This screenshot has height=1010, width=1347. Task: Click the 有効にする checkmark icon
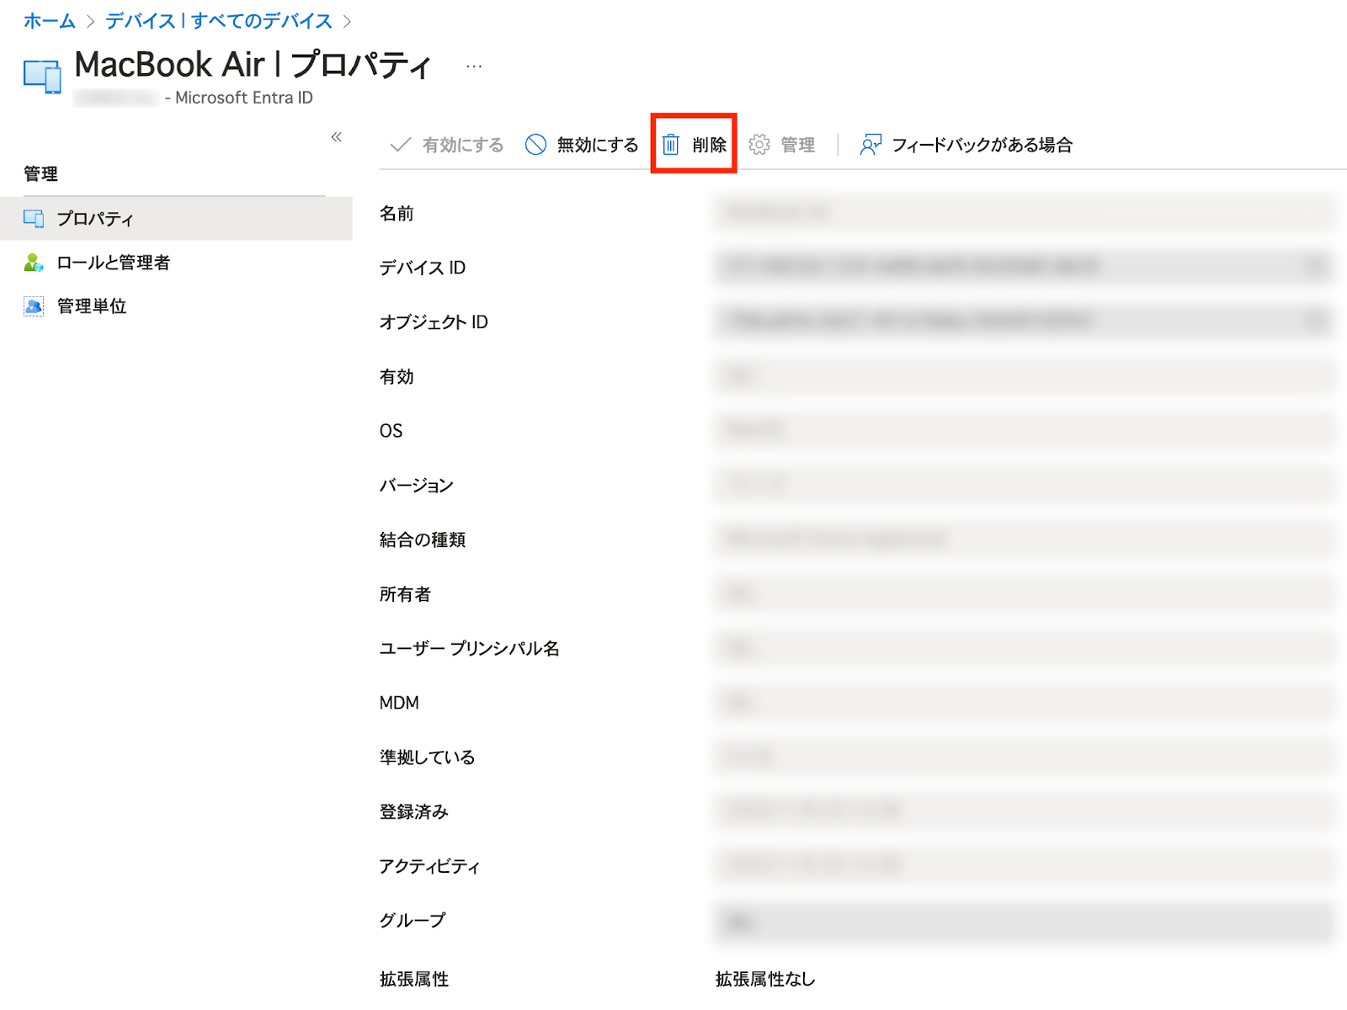tap(401, 145)
